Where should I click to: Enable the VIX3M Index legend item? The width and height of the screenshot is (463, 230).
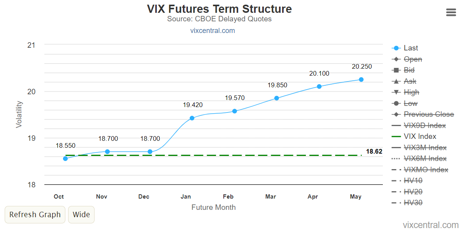pyautogui.click(x=425, y=148)
